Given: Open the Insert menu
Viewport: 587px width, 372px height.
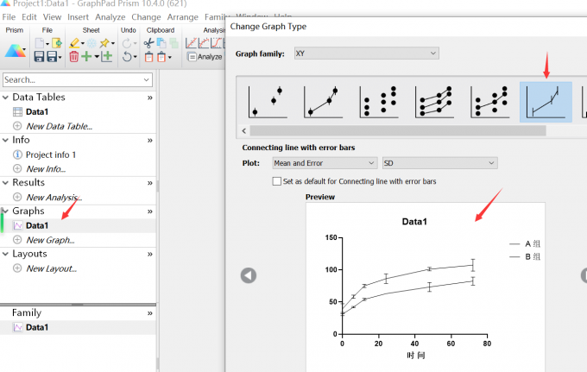Looking at the screenshot, I should [x=78, y=16].
